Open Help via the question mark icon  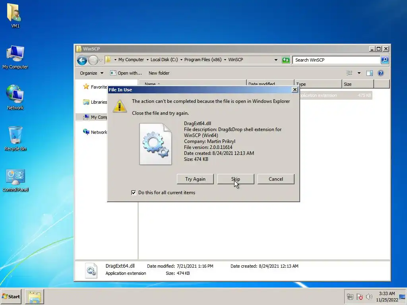click(x=380, y=73)
